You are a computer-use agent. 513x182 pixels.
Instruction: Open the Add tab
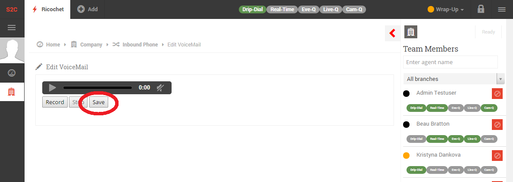coord(88,9)
